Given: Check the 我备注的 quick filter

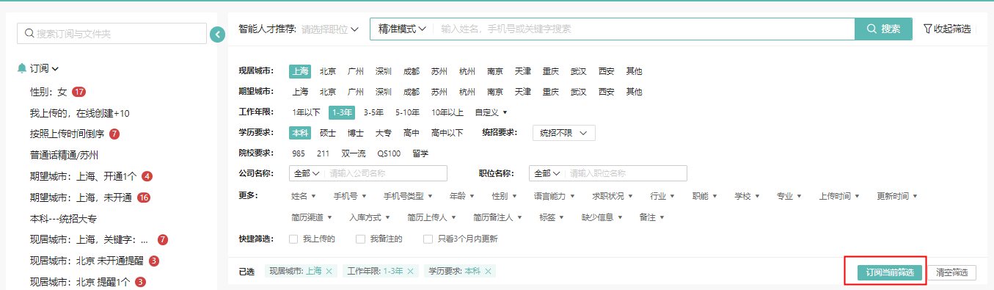Looking at the screenshot, I should pos(360,239).
